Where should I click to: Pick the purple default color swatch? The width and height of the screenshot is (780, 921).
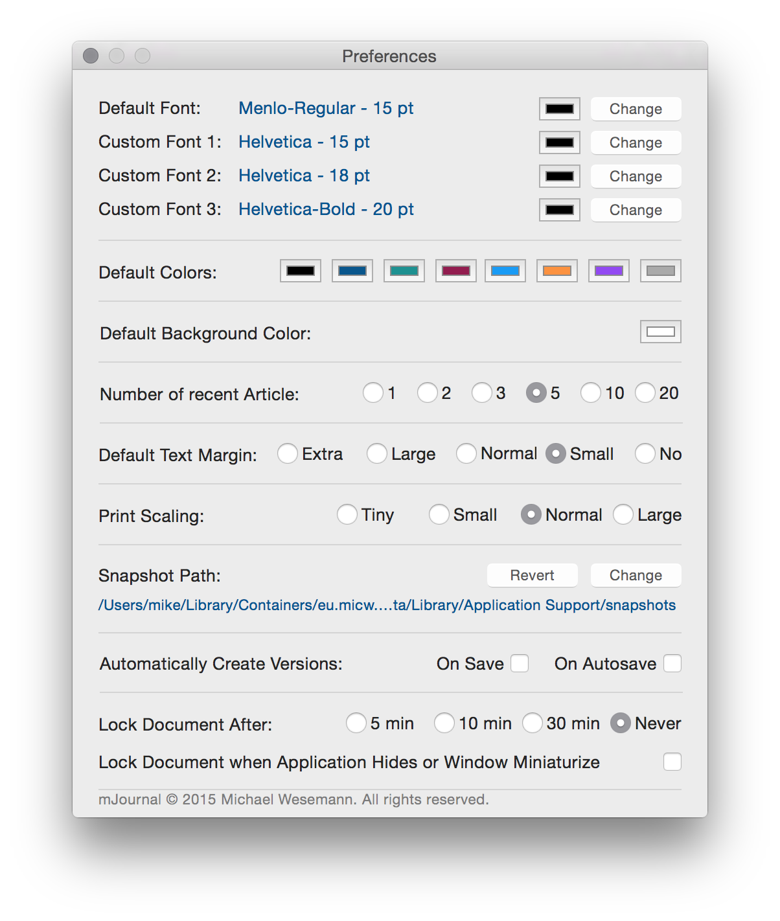608,271
